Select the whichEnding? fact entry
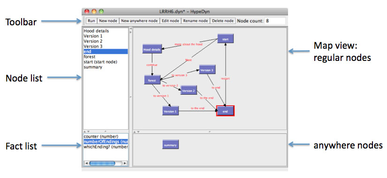 [x=106, y=147]
